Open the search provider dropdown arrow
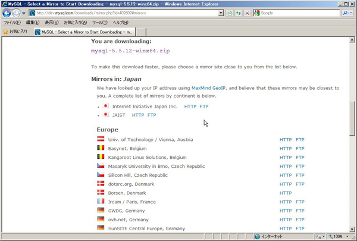 coord(351,13)
